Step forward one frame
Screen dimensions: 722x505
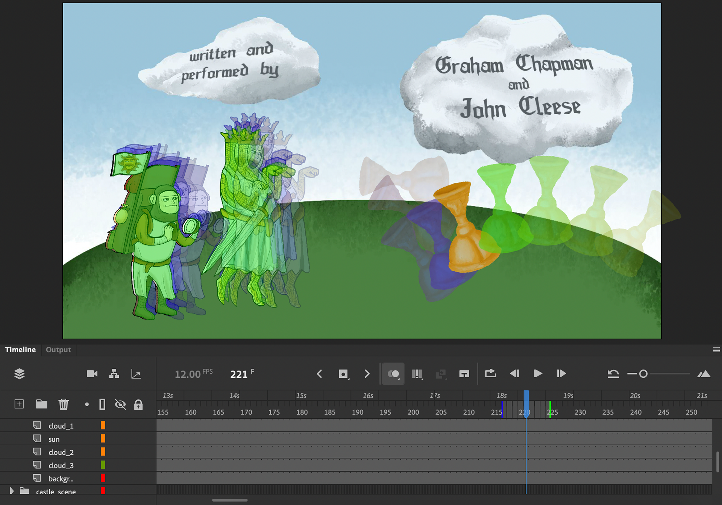(x=561, y=373)
